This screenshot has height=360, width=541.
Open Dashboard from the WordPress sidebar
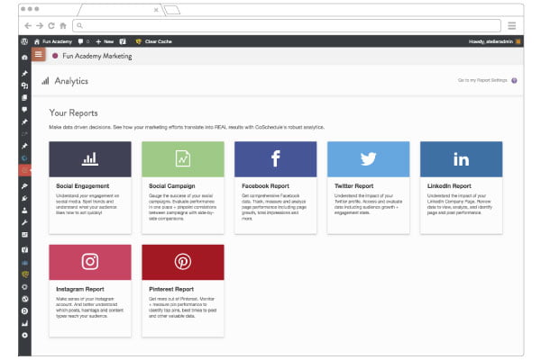(x=24, y=58)
